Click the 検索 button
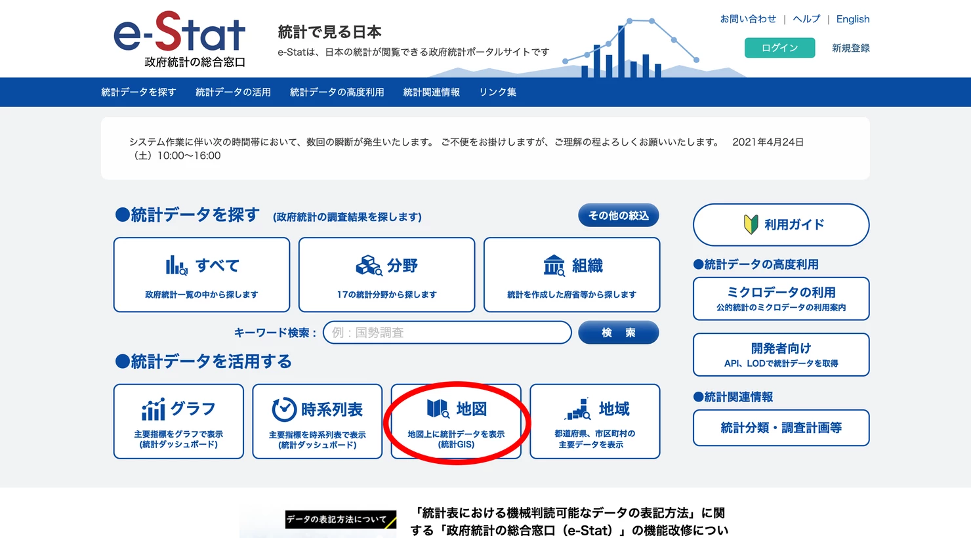 click(618, 333)
